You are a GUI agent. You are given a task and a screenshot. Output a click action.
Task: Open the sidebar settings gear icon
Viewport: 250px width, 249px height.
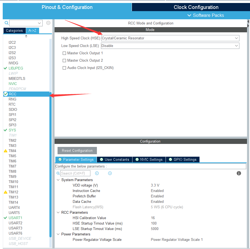click(48, 23)
